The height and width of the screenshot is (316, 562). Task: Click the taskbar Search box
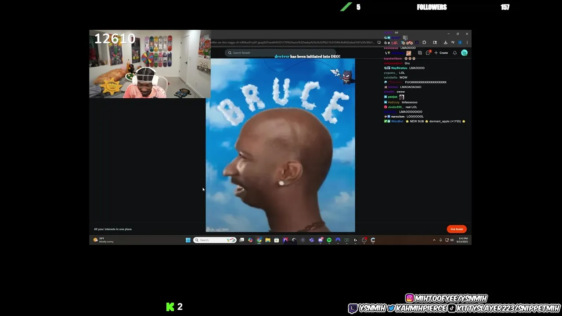(x=215, y=240)
